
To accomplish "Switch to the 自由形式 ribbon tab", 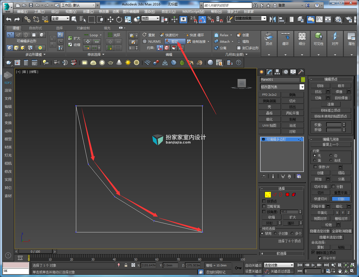I will 36,28.
